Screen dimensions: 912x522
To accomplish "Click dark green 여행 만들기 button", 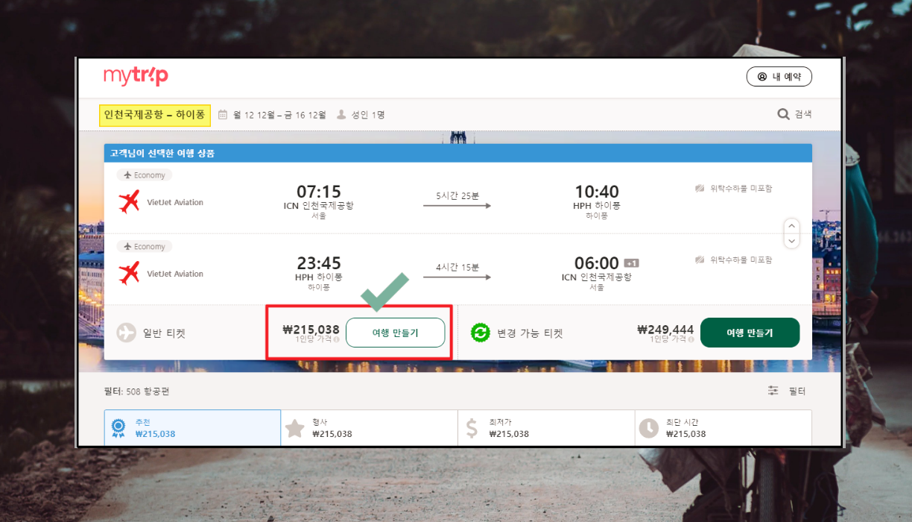I will [x=750, y=333].
